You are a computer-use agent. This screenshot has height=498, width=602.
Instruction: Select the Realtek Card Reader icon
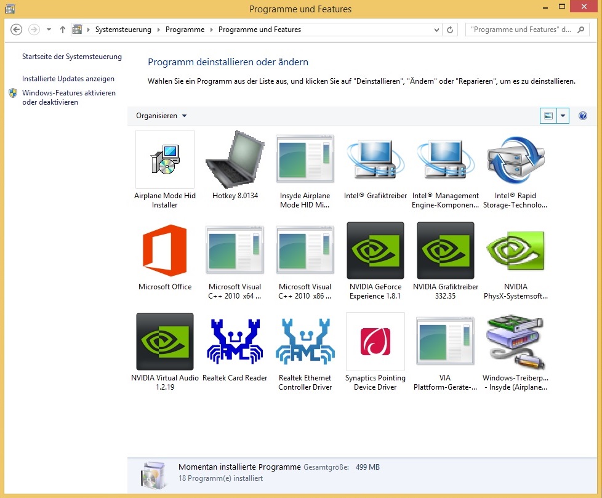click(235, 342)
